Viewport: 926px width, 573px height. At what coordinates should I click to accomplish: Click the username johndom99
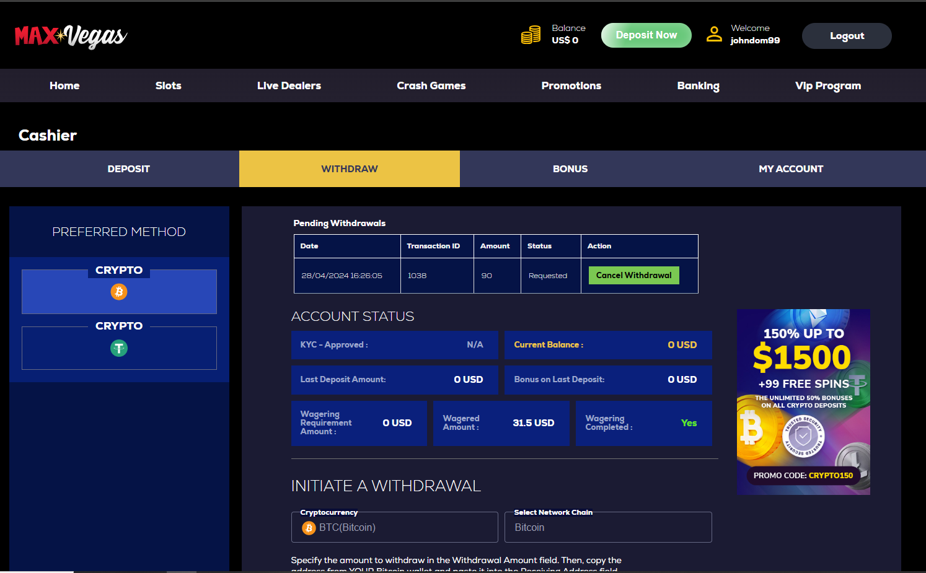click(x=755, y=40)
